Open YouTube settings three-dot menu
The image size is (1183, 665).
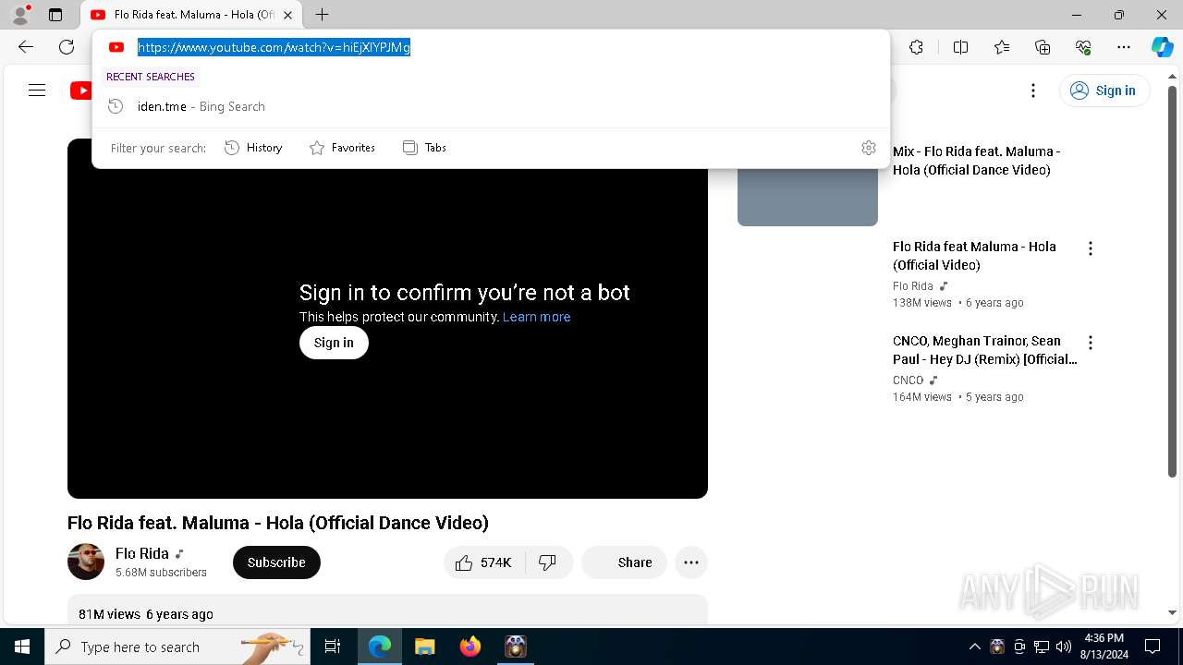pos(1033,90)
